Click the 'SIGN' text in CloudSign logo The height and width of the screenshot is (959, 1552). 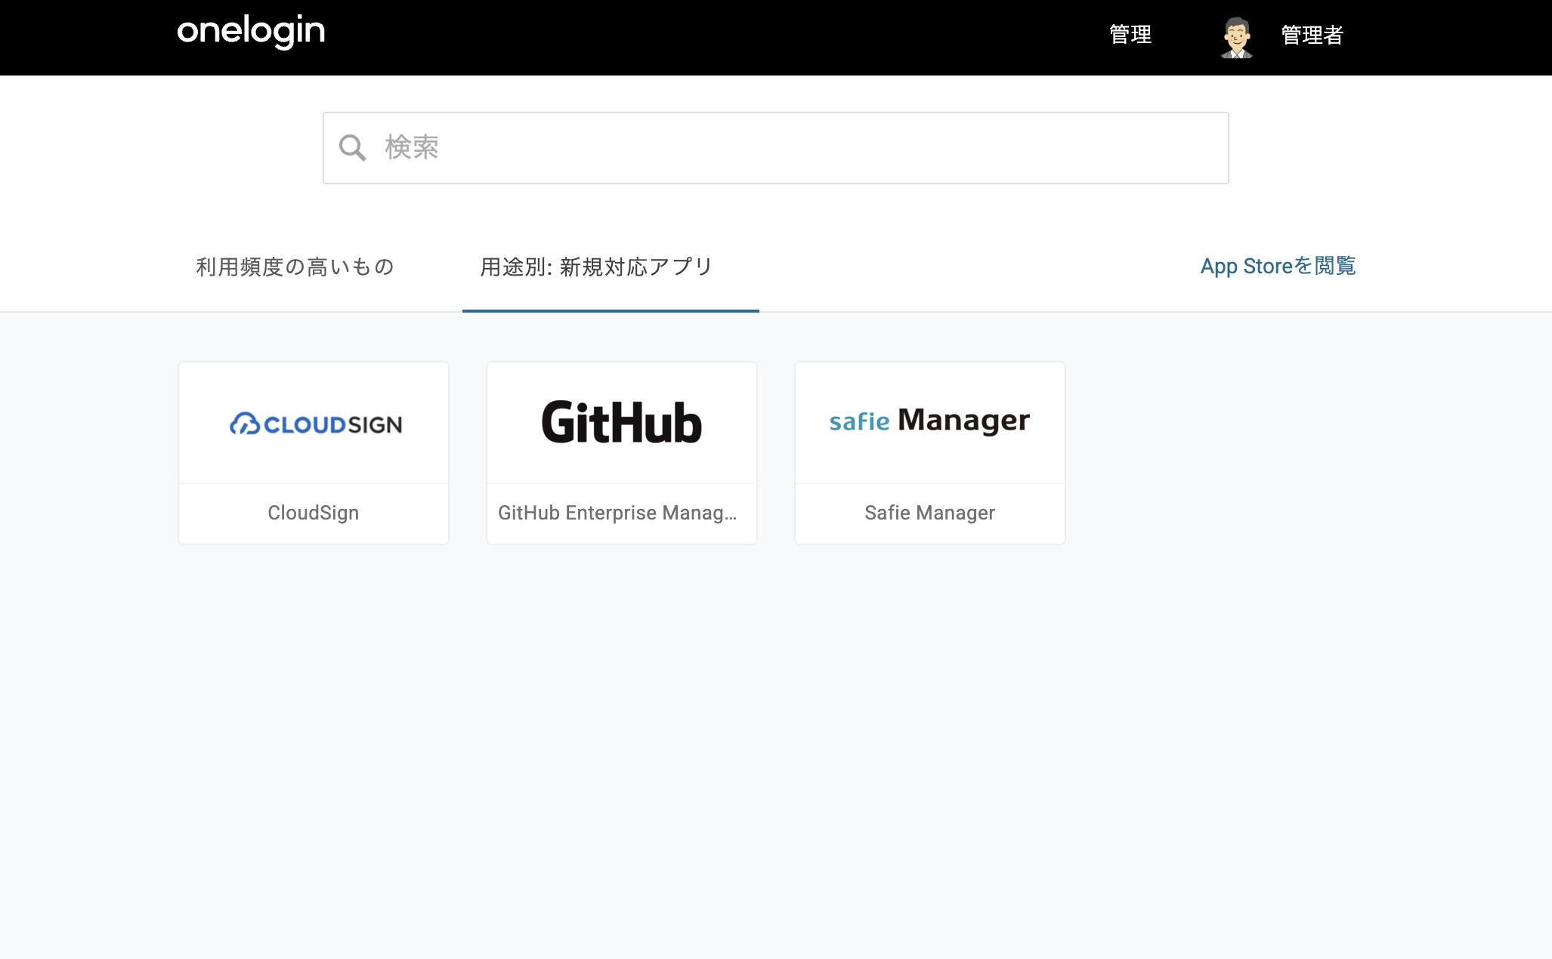point(376,425)
